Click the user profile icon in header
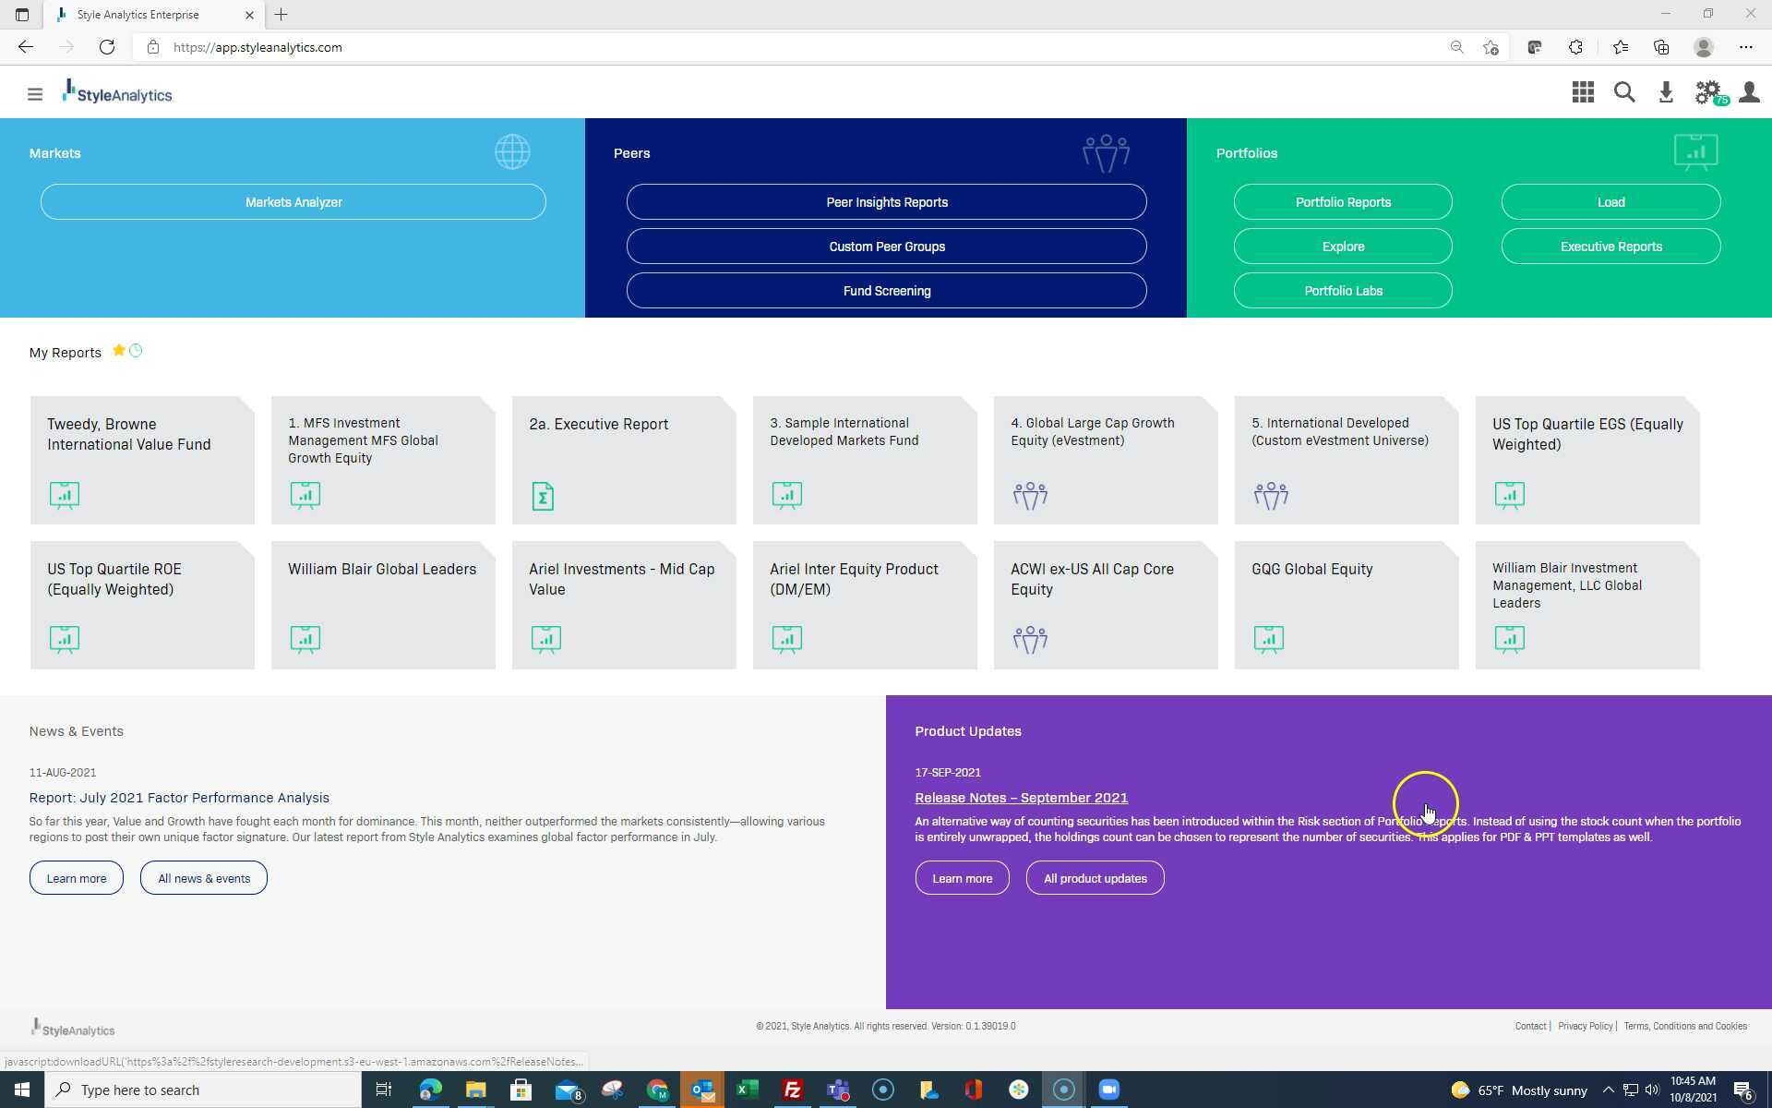The width and height of the screenshot is (1772, 1108). point(1749,92)
